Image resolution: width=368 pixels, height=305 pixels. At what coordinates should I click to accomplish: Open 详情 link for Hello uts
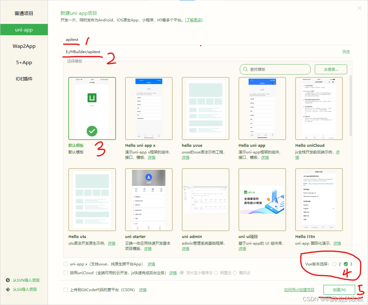(x=112, y=243)
